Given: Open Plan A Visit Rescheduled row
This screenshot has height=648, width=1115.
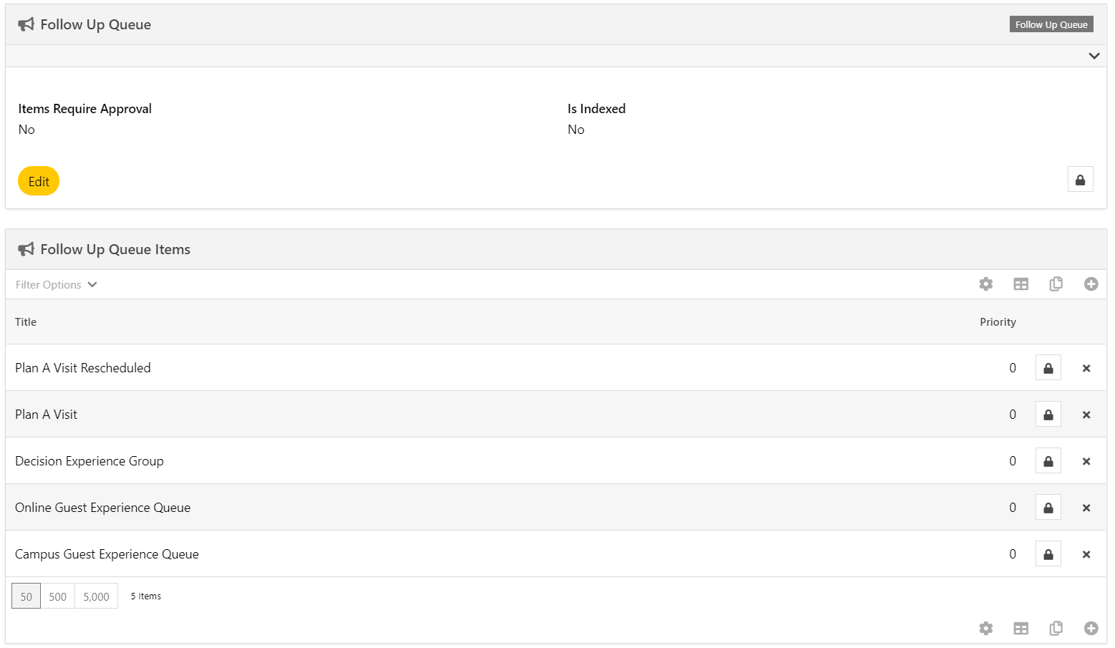Looking at the screenshot, I should (556, 367).
